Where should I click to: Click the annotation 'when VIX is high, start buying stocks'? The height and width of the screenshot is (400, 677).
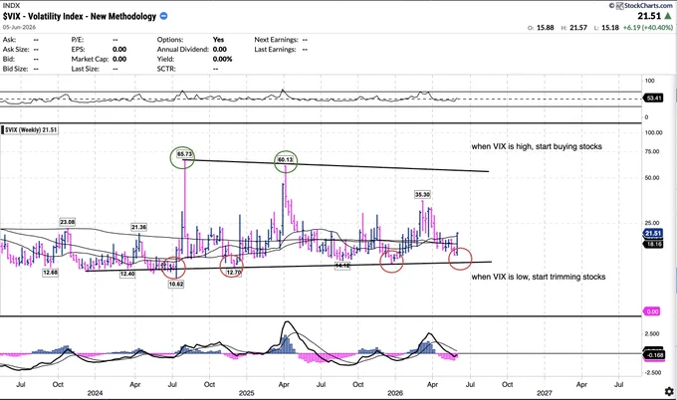[x=537, y=146]
